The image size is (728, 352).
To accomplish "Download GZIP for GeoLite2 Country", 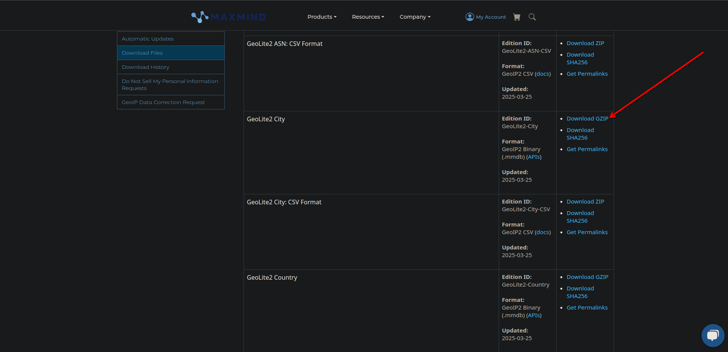I will click(x=587, y=277).
